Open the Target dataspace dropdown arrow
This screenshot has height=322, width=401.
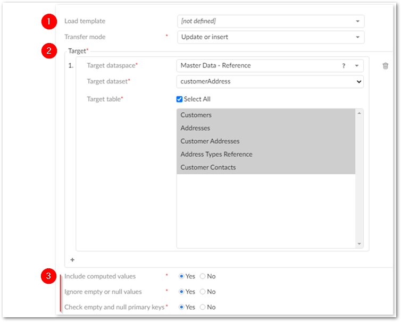(x=357, y=66)
